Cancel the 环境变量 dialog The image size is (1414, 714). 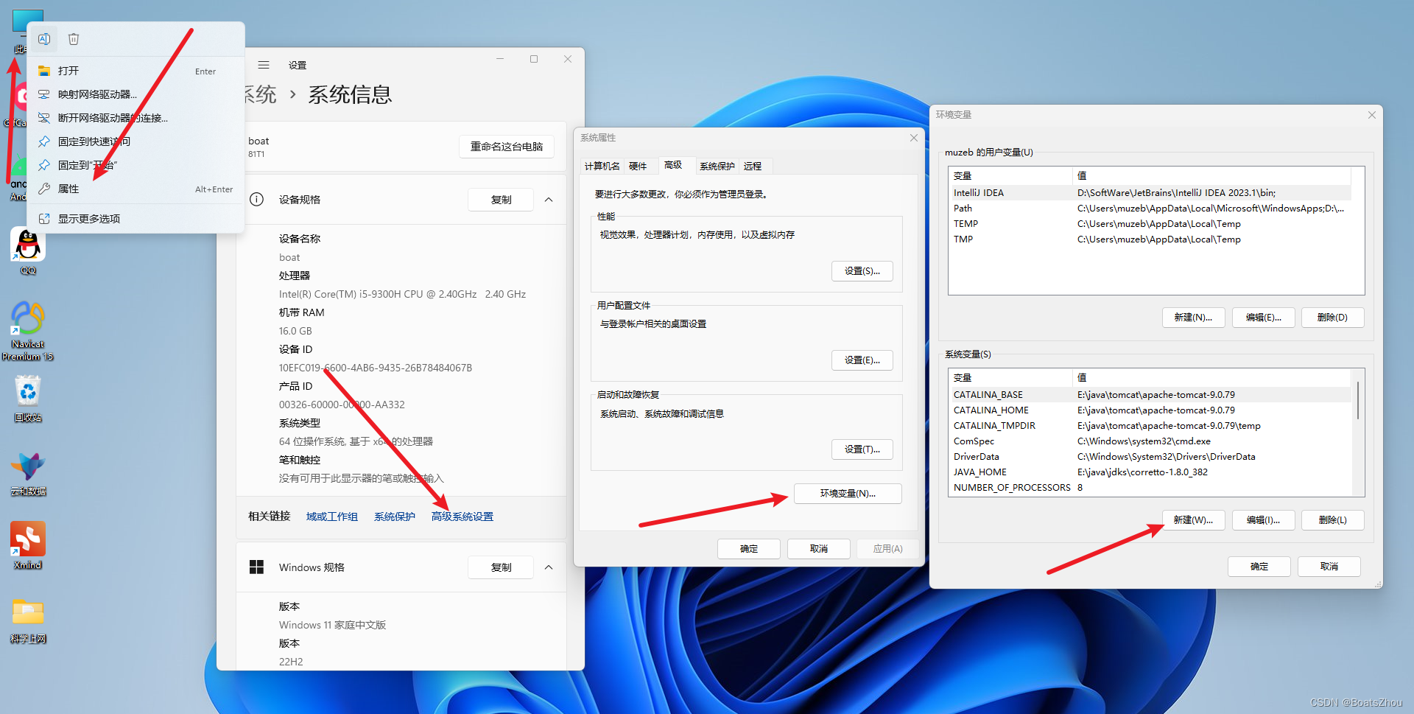tap(1329, 567)
